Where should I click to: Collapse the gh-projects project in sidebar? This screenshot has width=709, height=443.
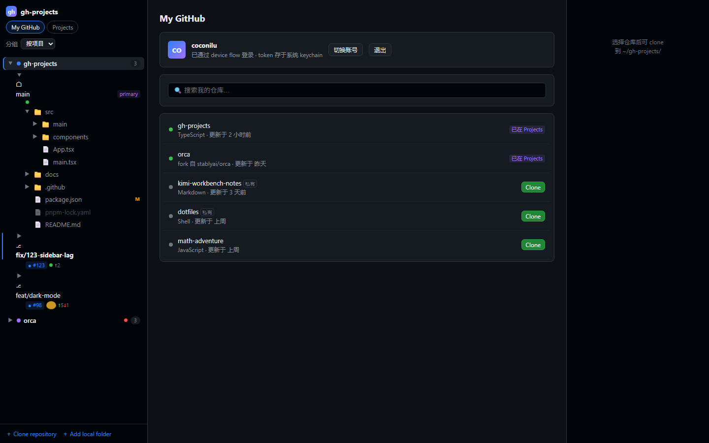click(10, 63)
